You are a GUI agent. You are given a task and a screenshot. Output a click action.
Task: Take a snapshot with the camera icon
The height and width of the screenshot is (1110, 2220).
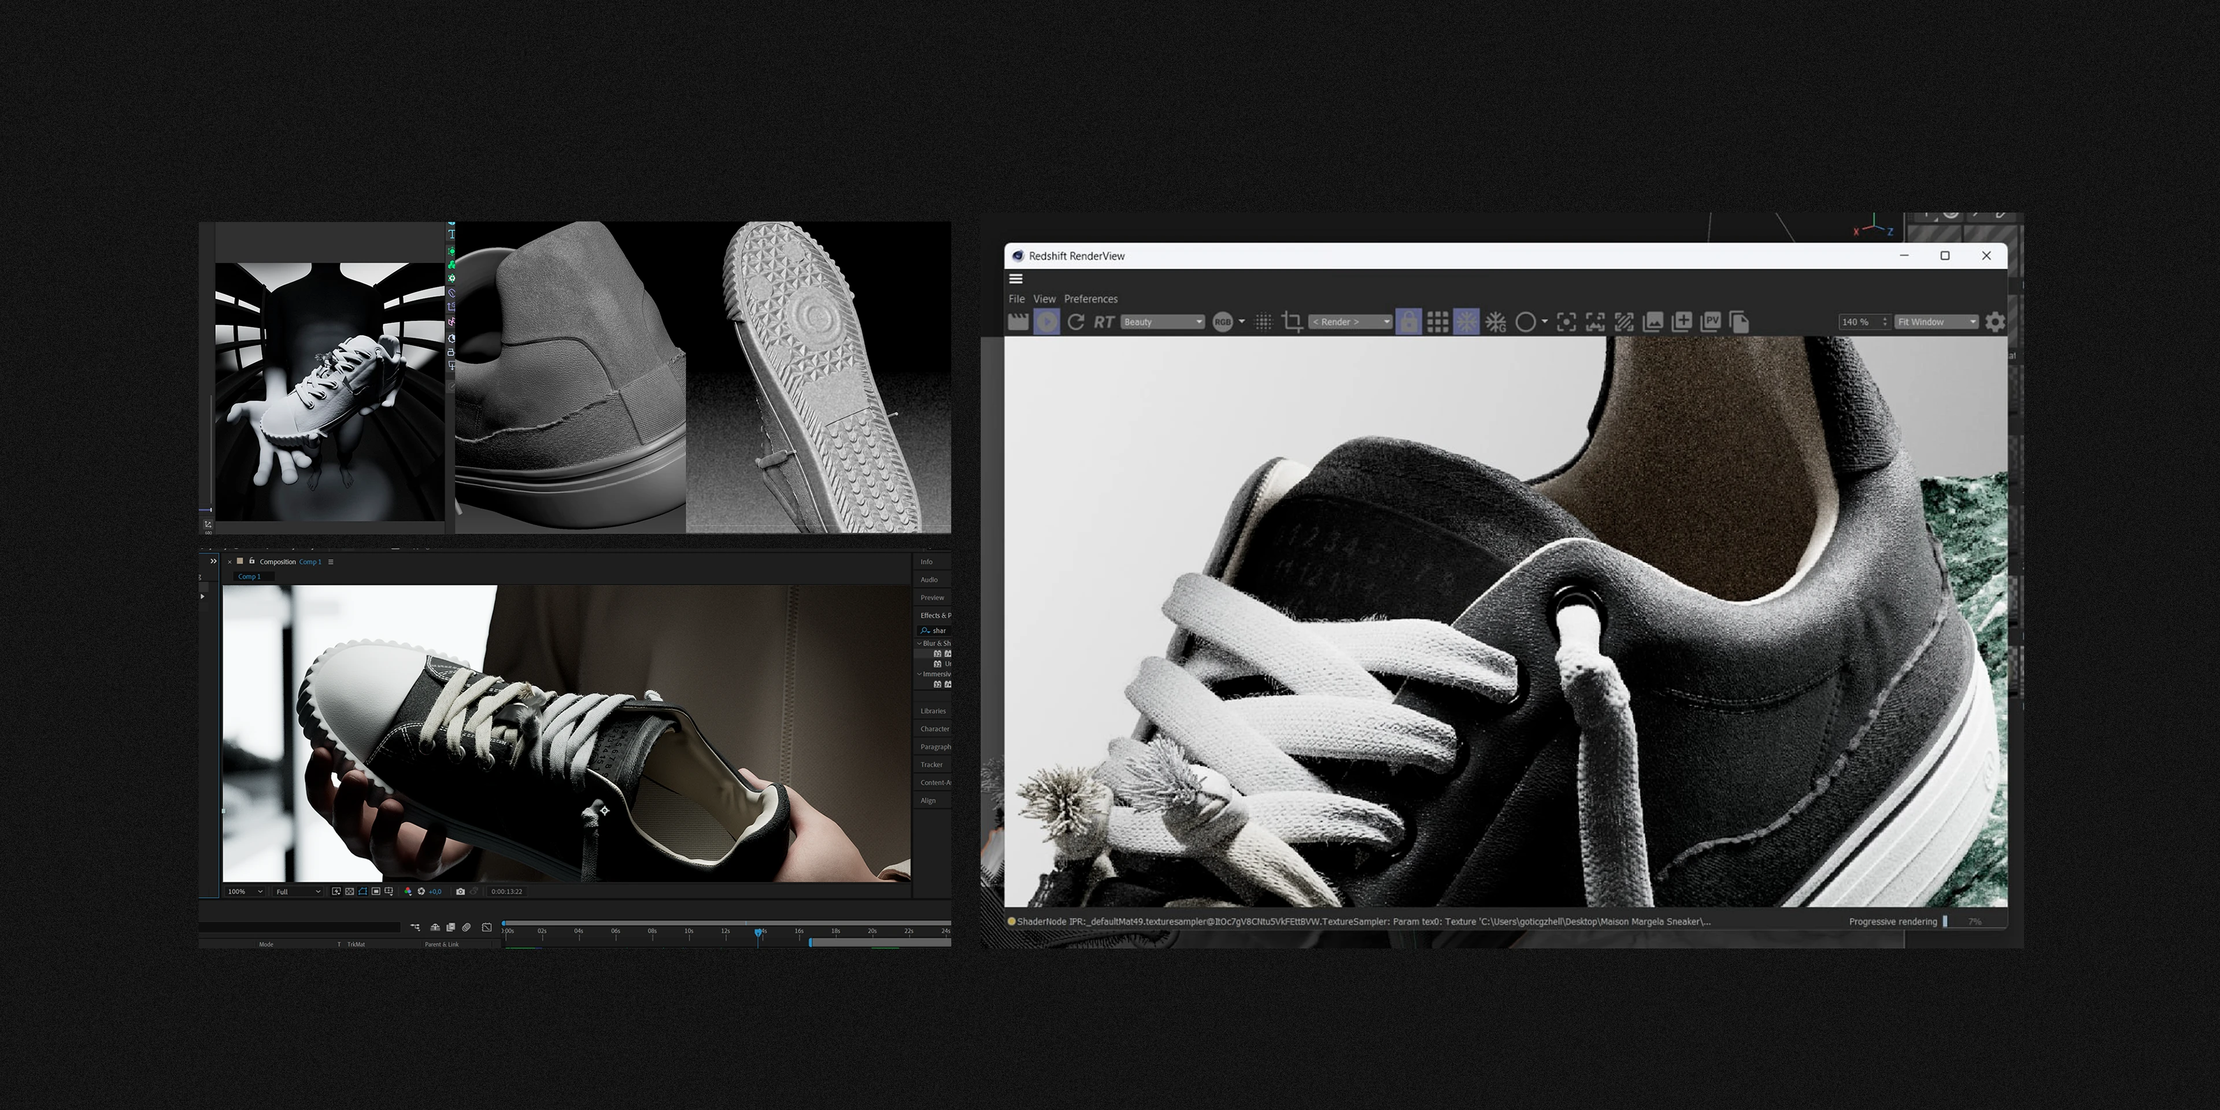click(x=461, y=892)
